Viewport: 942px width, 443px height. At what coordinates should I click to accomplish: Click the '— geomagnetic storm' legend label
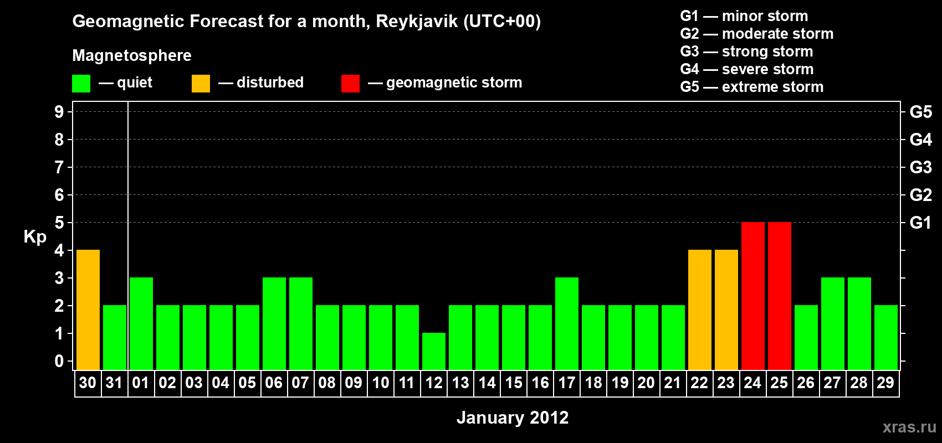click(445, 83)
